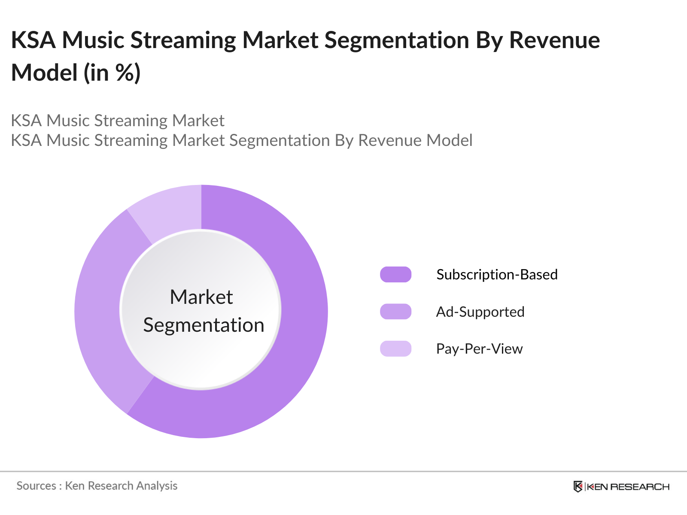Click the Ken Research K shield icon
687x515 pixels.
pos(578,487)
